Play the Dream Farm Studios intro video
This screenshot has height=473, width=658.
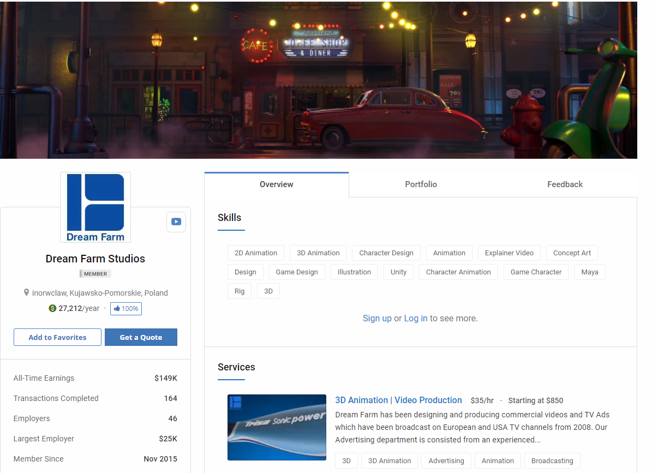pos(176,221)
